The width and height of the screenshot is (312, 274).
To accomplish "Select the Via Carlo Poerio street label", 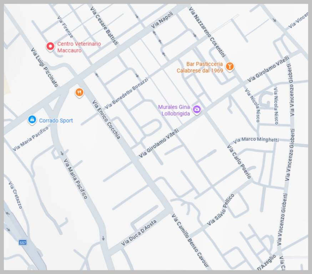I will click(x=239, y=161).
